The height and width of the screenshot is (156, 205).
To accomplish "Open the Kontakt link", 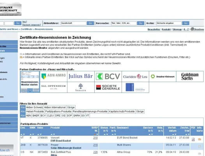I will 166,29.
